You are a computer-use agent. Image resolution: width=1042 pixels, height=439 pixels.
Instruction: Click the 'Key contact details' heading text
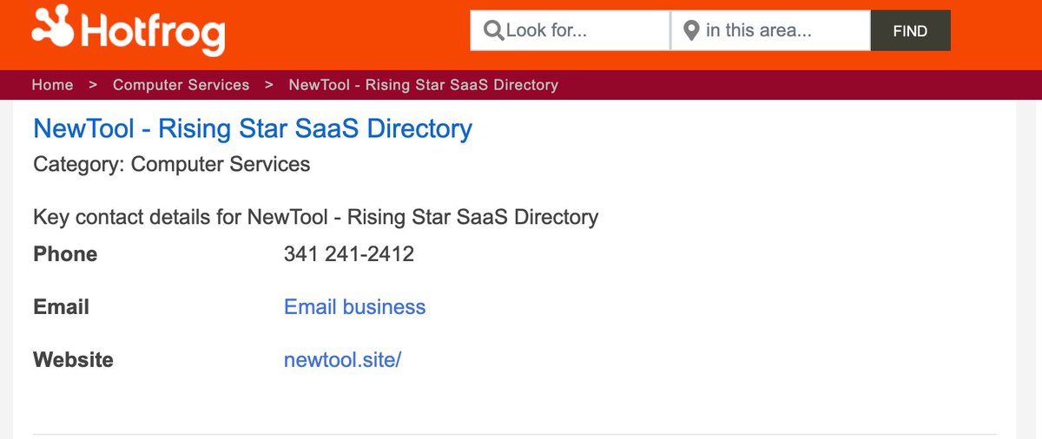click(315, 216)
